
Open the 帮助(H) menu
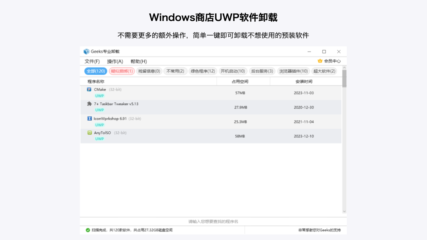tap(138, 61)
